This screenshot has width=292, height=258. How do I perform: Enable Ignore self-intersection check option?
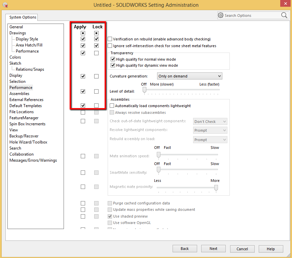110,46
